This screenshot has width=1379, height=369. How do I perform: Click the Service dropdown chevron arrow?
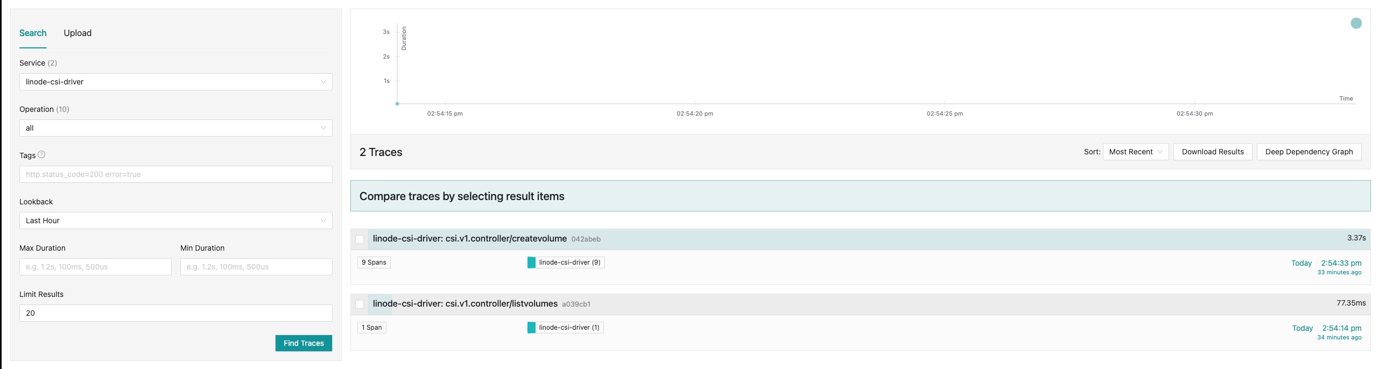tap(323, 82)
